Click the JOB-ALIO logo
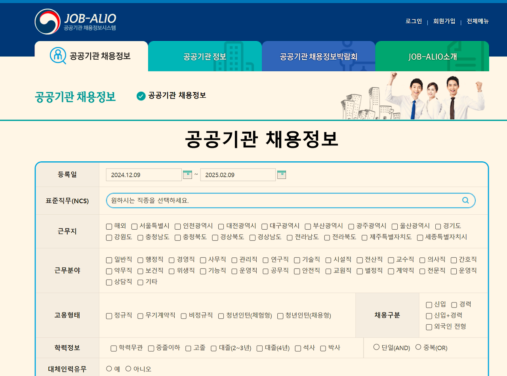The image size is (507, 376). click(x=75, y=21)
